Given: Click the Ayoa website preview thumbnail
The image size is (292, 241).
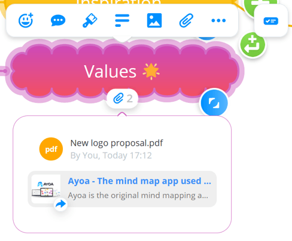Looking at the screenshot, I should (46, 189).
